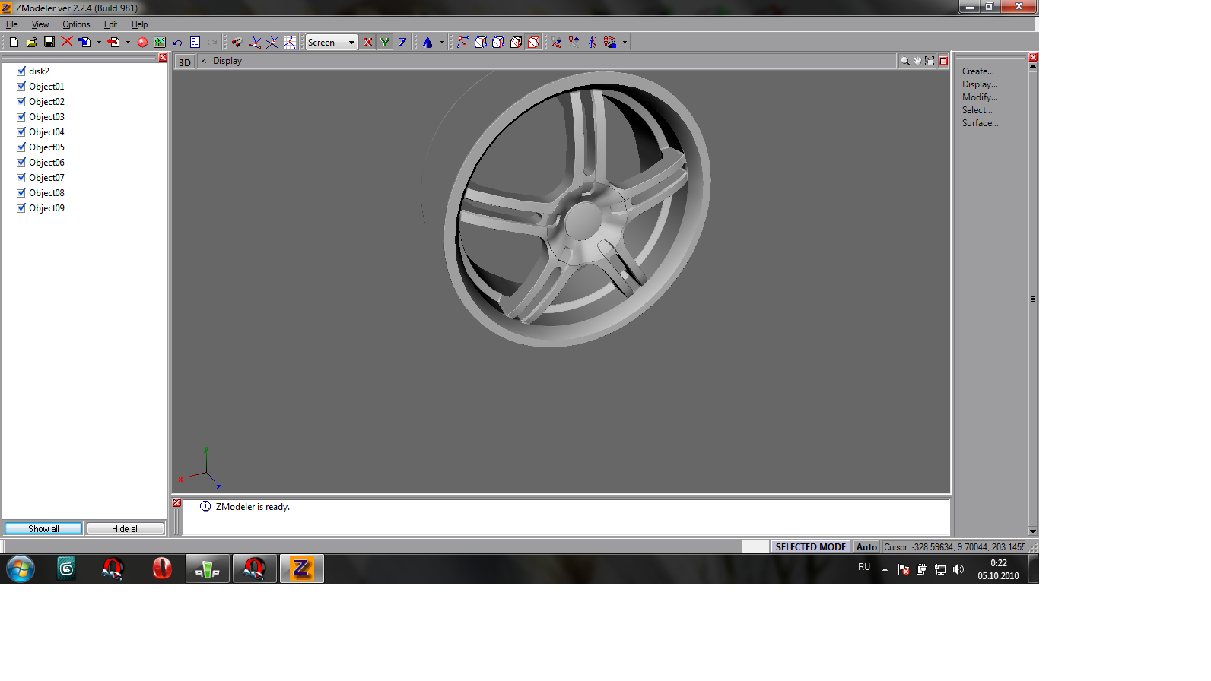Expand the pivot cone dropdown arrow
The height and width of the screenshot is (681, 1211).
442,43
